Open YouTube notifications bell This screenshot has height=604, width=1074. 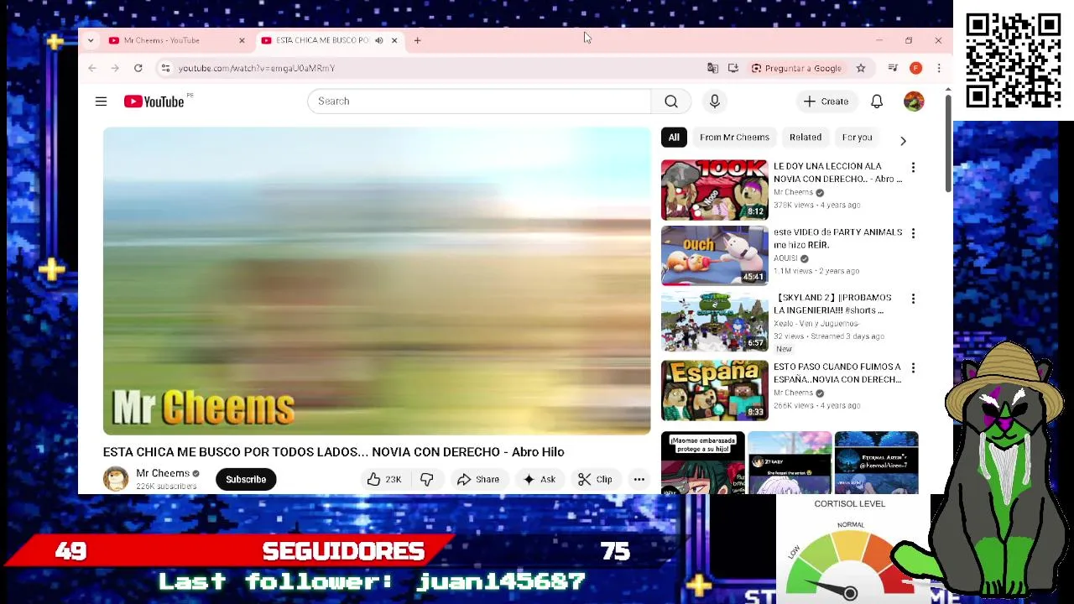pos(877,102)
